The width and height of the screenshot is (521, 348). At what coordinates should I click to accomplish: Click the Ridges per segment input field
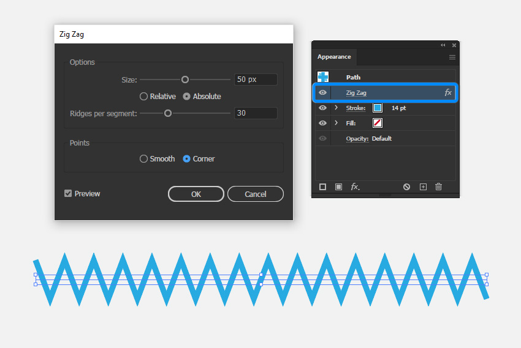pyautogui.click(x=256, y=113)
